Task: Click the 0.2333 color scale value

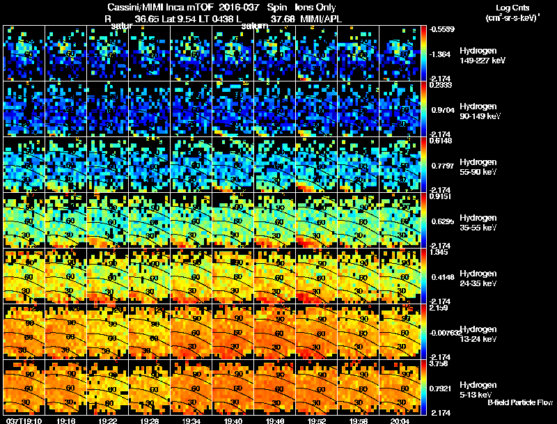Action: click(441, 85)
